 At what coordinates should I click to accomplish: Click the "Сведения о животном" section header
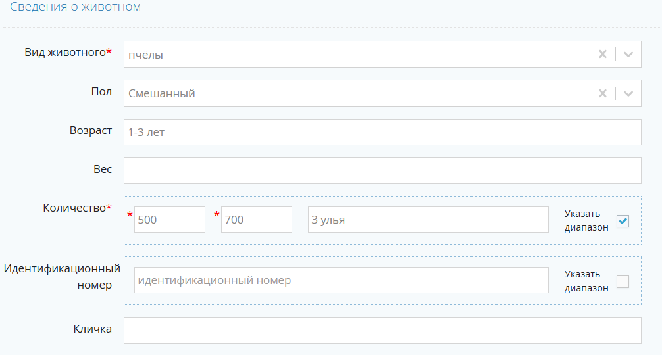click(75, 8)
